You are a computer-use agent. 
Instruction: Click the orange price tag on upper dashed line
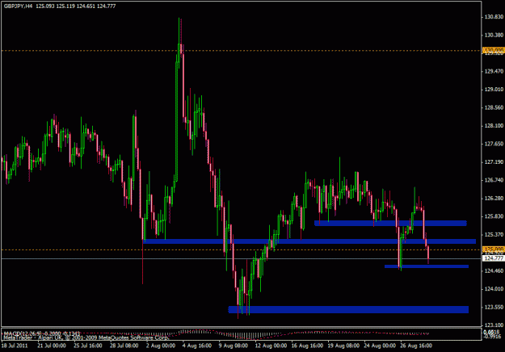pyautogui.click(x=493, y=50)
